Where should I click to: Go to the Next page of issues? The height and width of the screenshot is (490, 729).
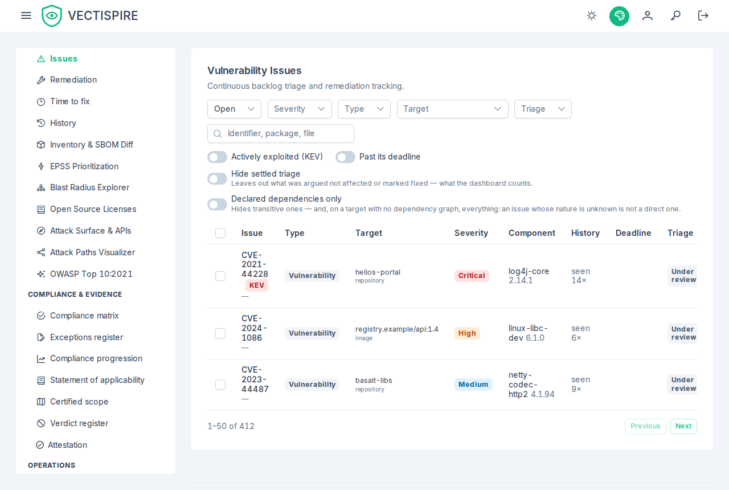tap(683, 426)
